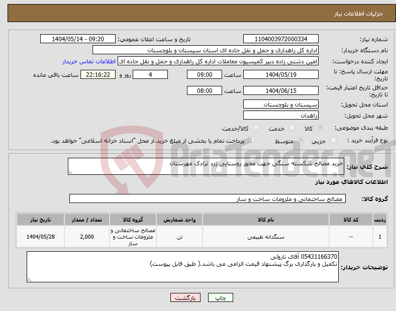Click the مصالح ساختمانی table group cell
This screenshot has width=396, height=311.
coord(133,237)
